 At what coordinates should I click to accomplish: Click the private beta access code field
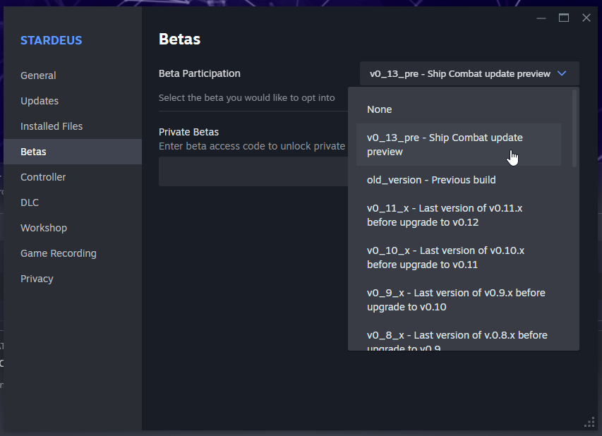click(x=253, y=171)
